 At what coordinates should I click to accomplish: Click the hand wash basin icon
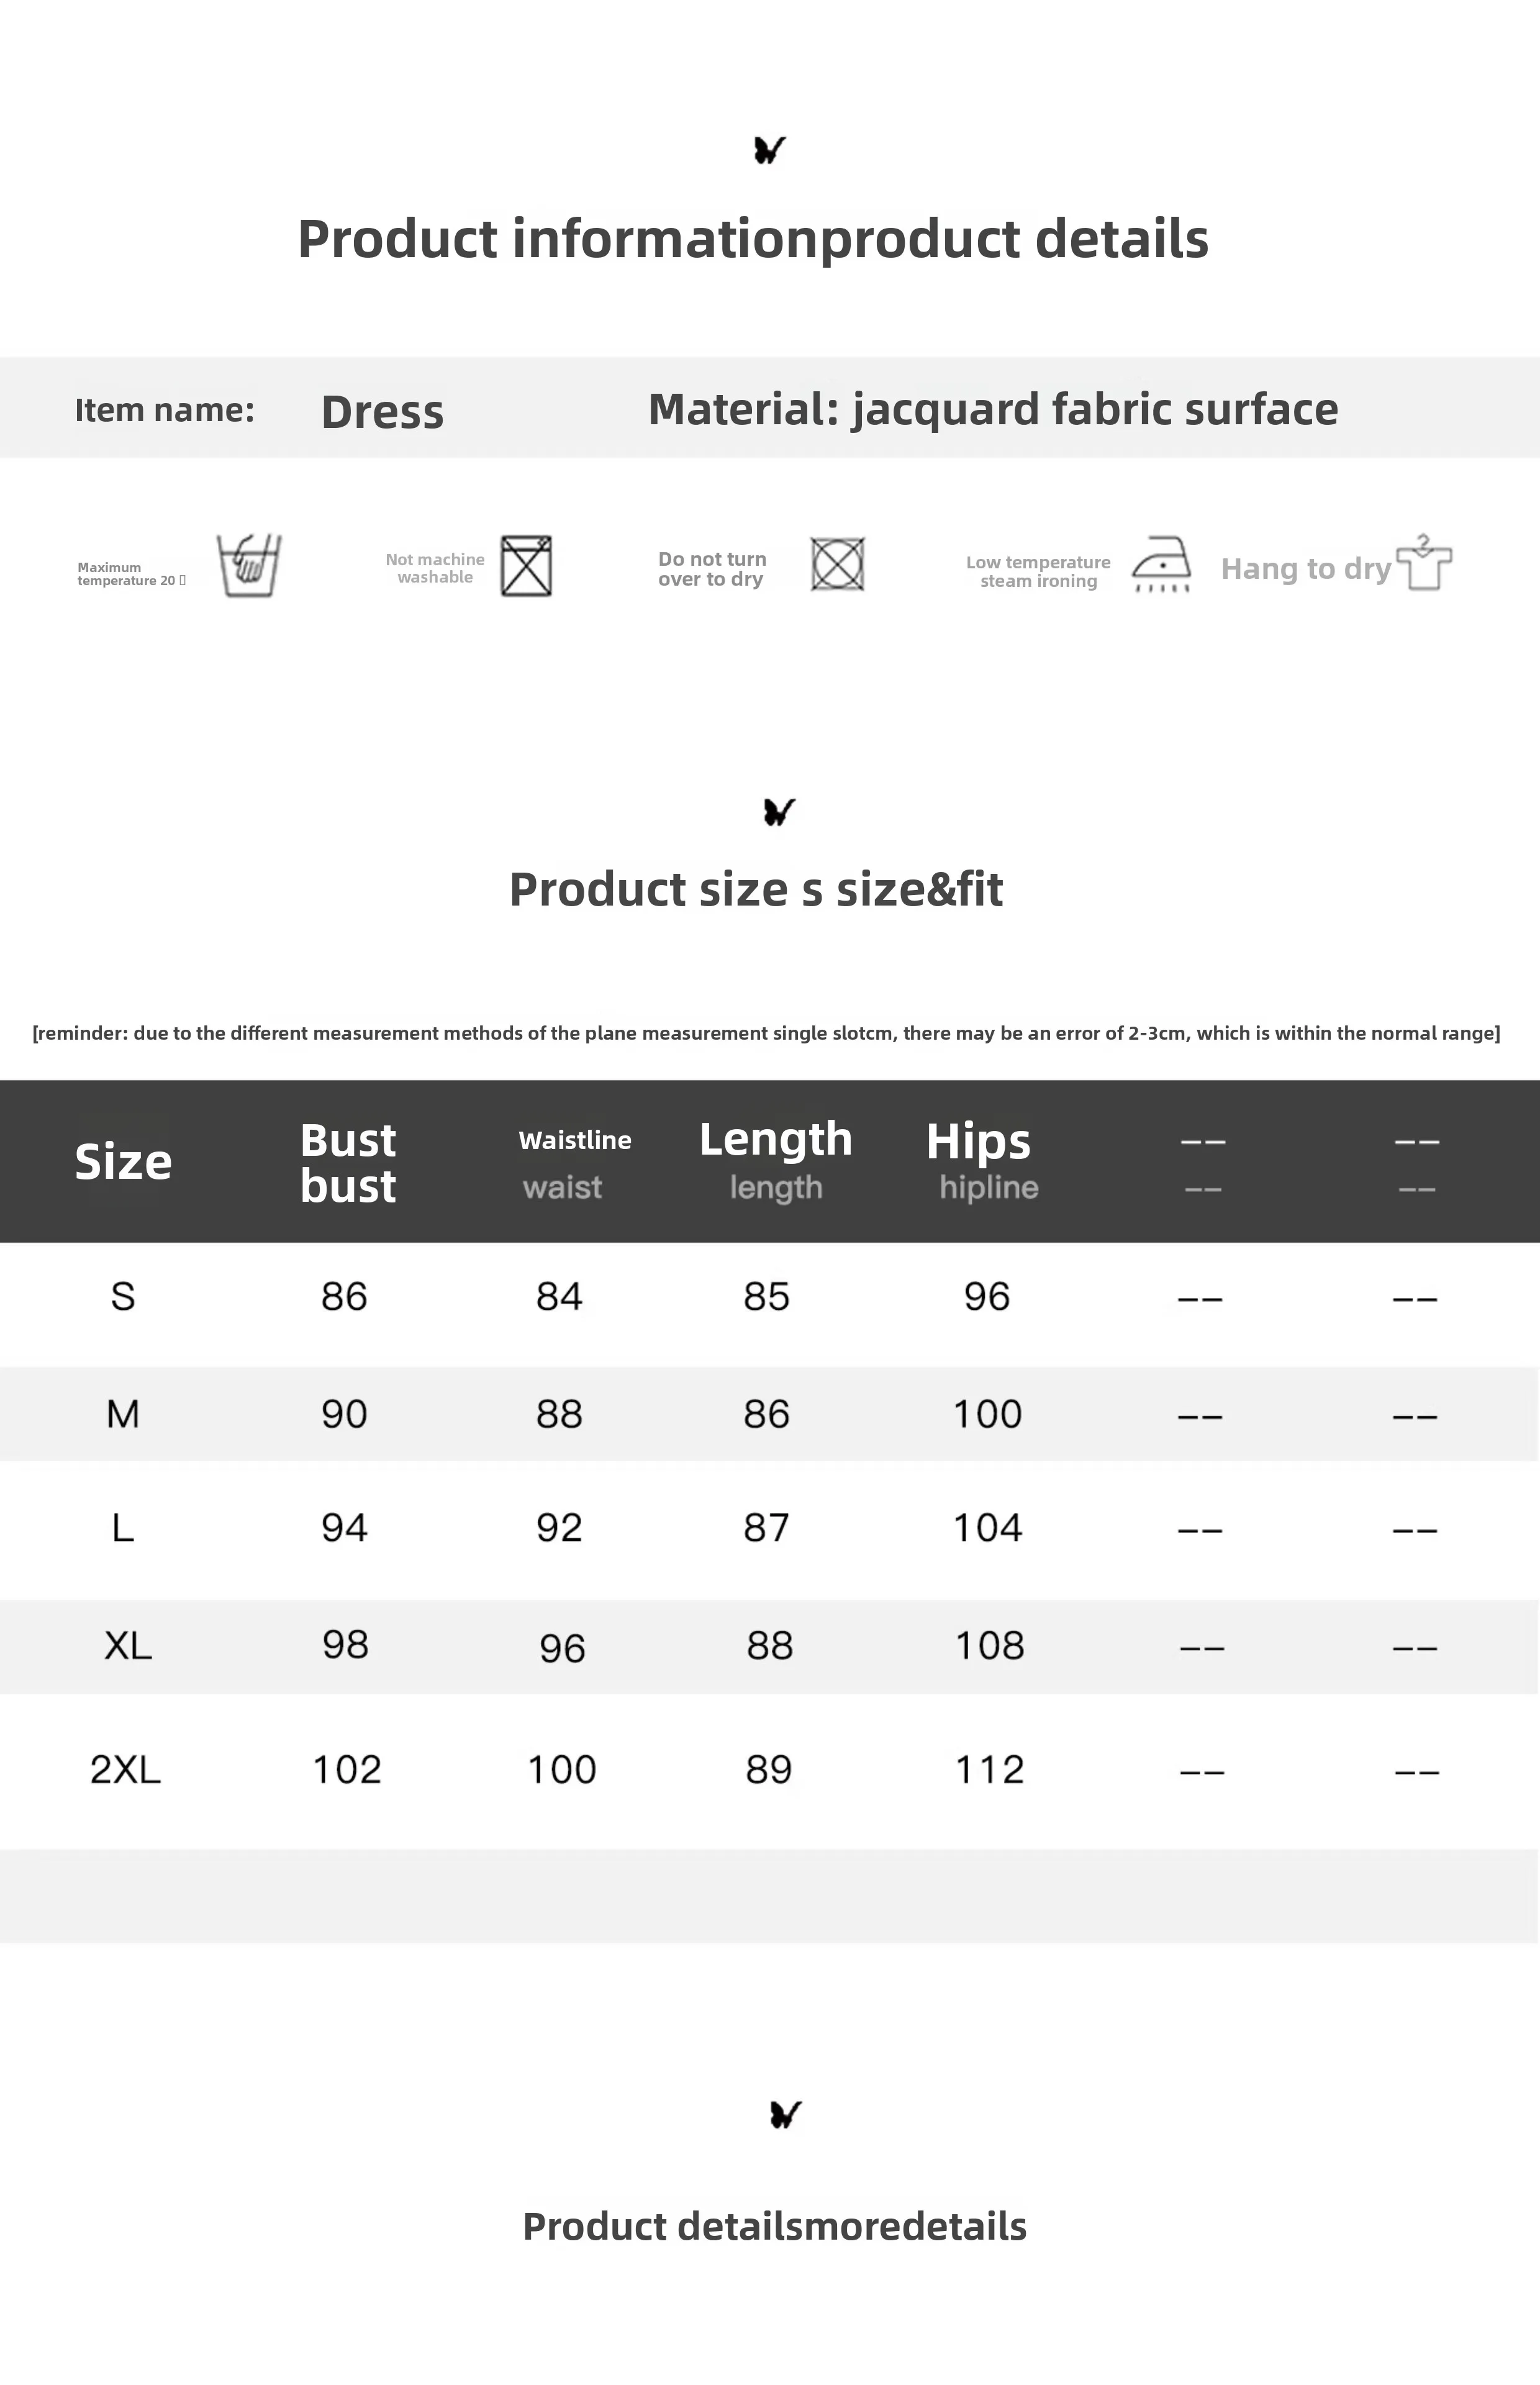coord(249,565)
